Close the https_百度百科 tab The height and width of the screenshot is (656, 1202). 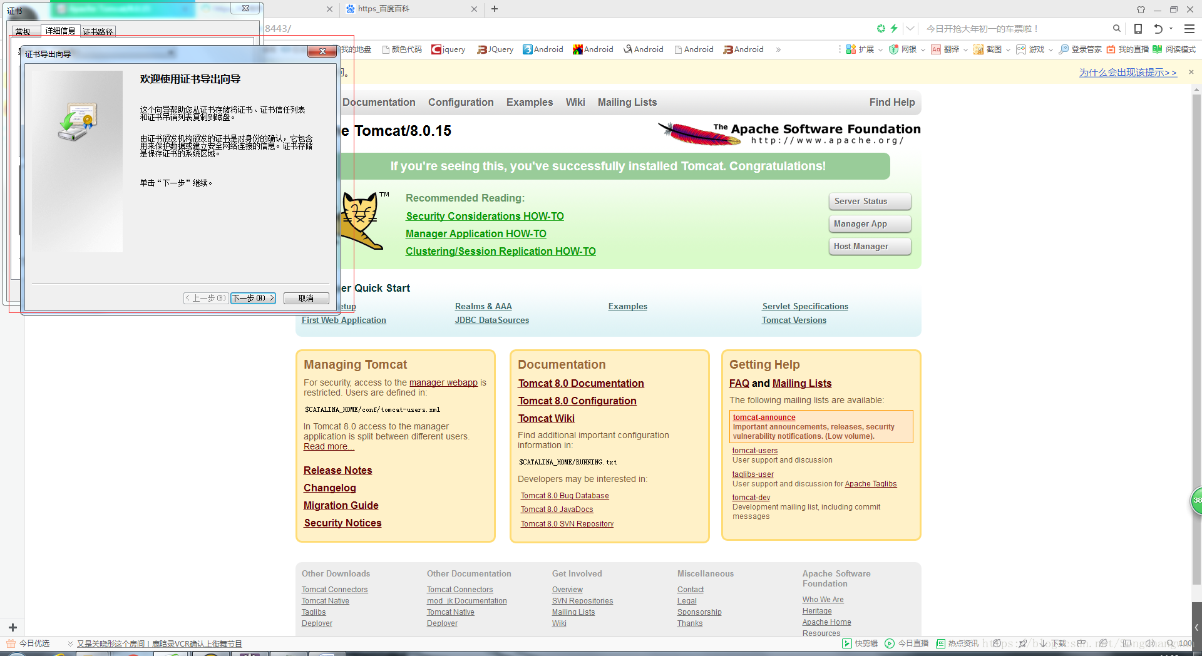coord(474,9)
